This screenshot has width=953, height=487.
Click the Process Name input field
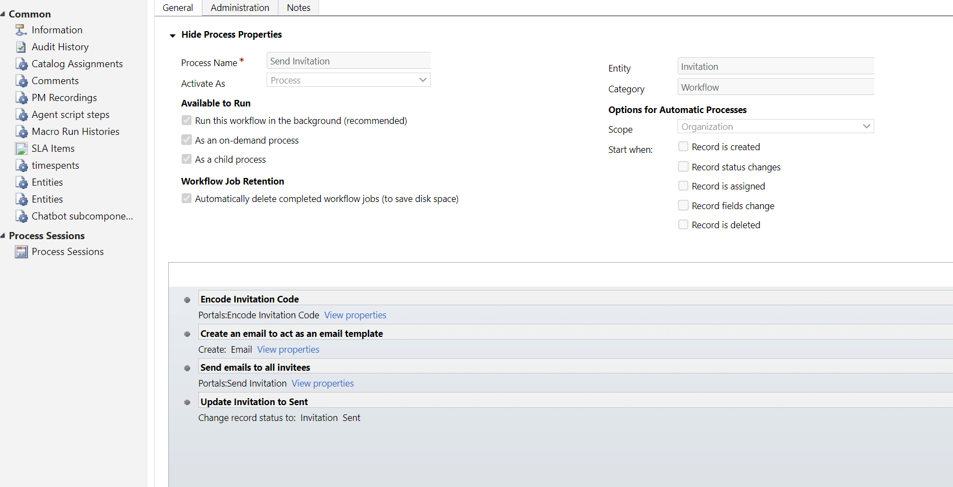click(x=349, y=61)
